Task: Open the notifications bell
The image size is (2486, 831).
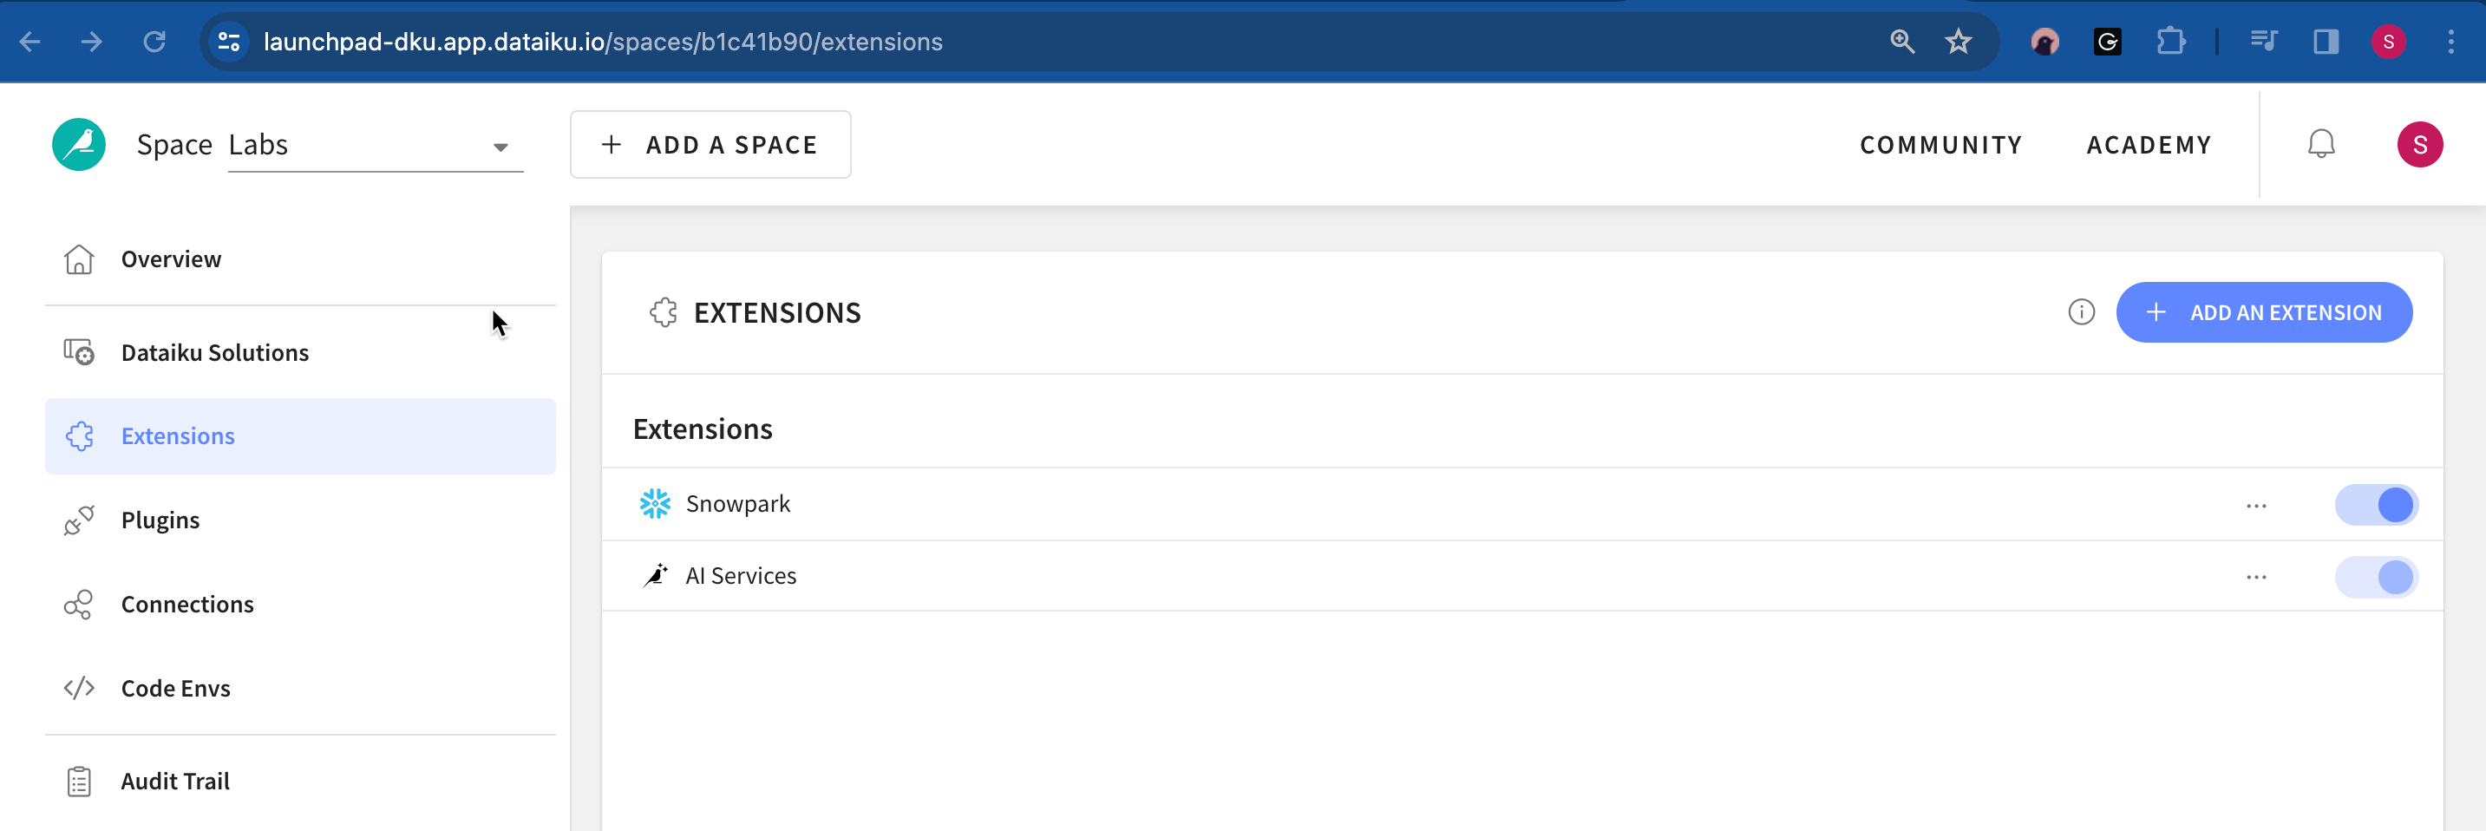Action: click(2320, 145)
